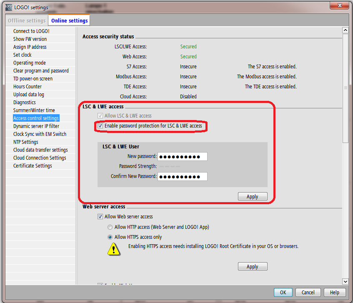Viewport: 353px width, 303px height.
Task: Open Dynamic server IP filter
Action: tap(36, 126)
